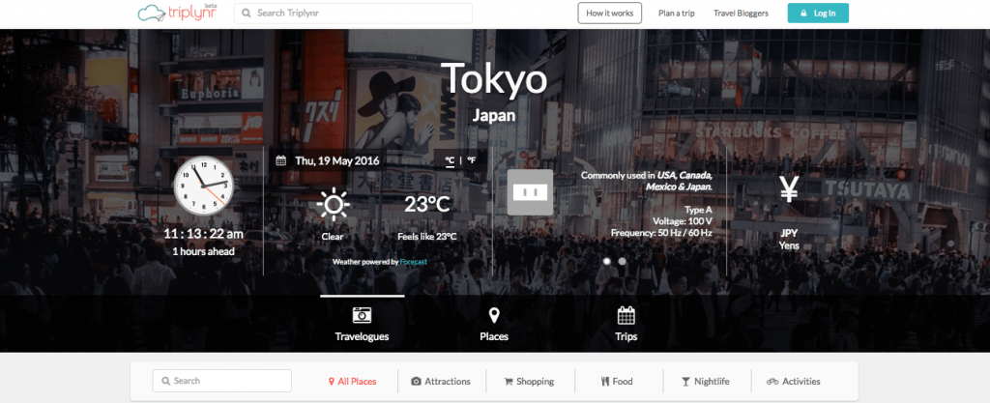Click the Yen currency symbol

(x=789, y=189)
